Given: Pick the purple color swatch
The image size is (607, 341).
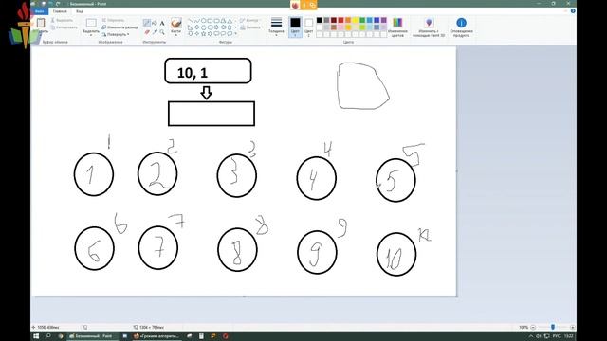Looking at the screenshot, I should [383, 20].
